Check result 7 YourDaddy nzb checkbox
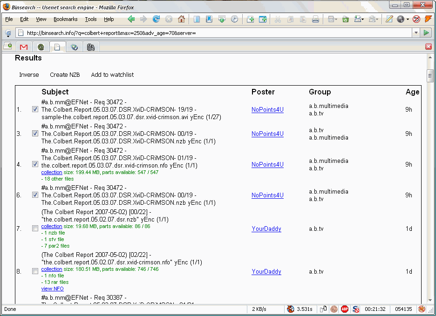The image size is (436, 316). 35,228
